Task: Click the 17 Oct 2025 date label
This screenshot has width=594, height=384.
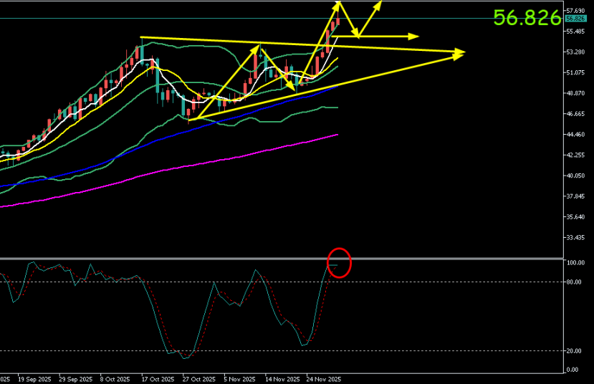Action: [x=158, y=379]
